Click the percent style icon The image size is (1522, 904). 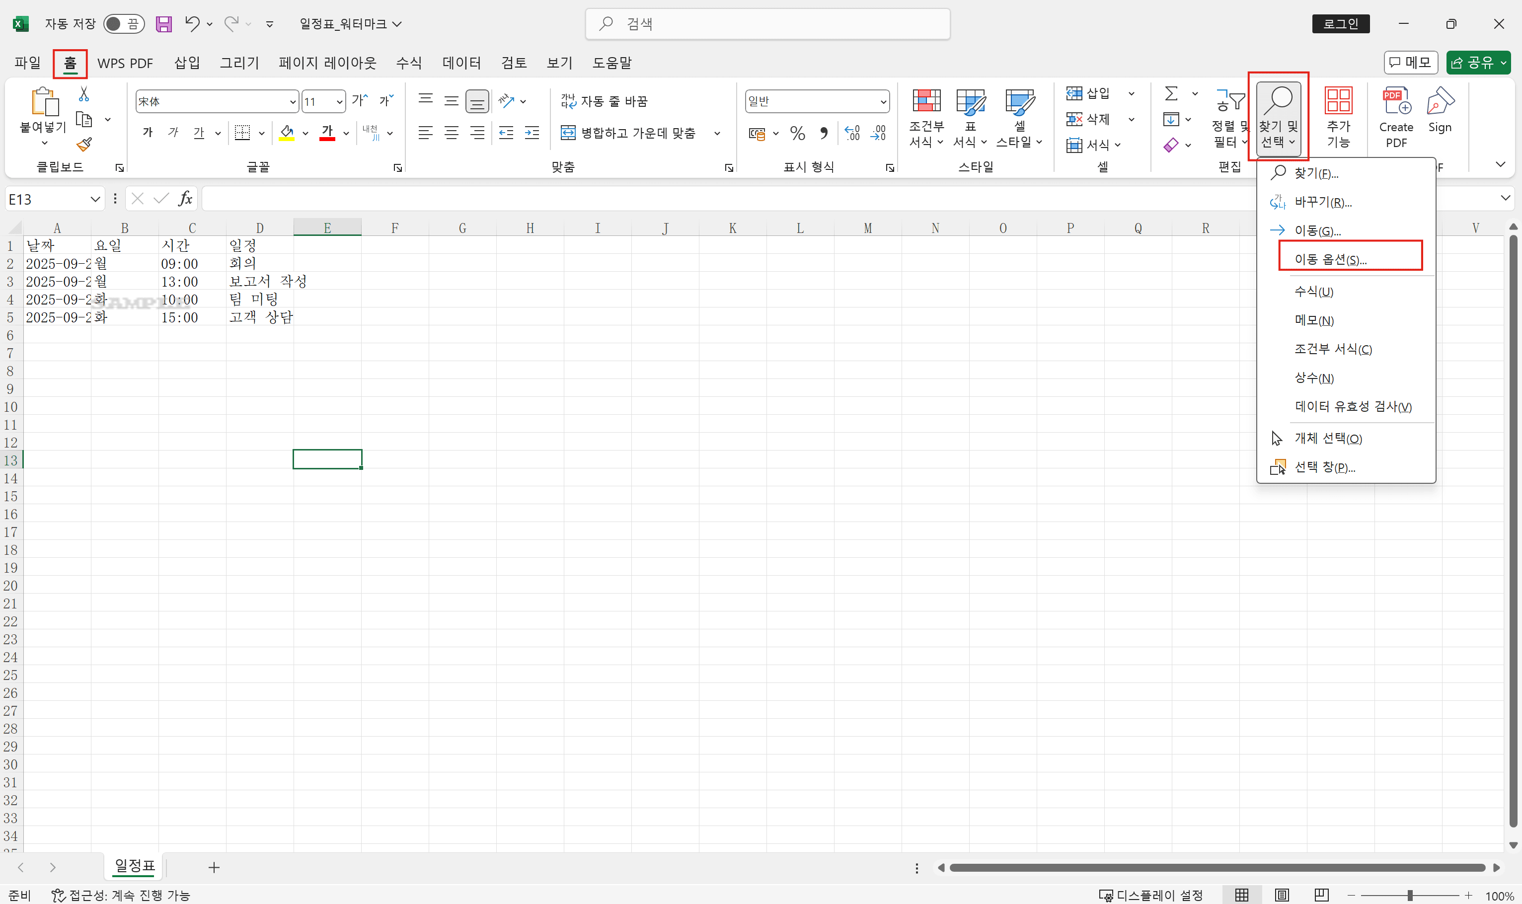[797, 133]
